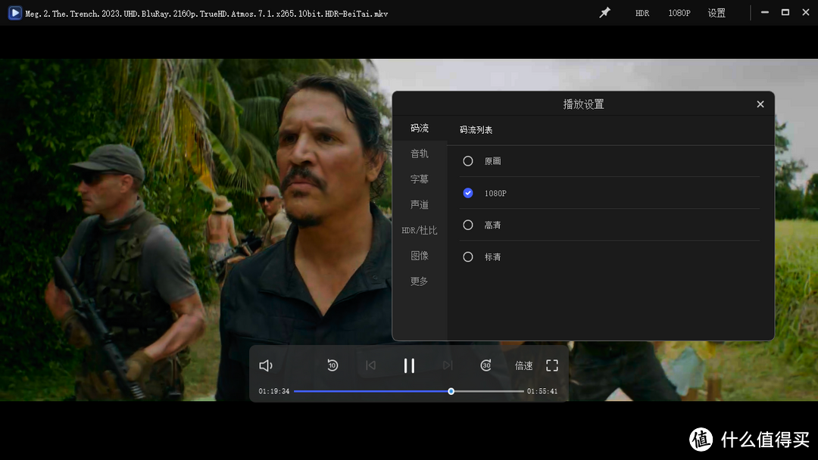Switch to the 音轨 tab
818x460 pixels.
420,154
